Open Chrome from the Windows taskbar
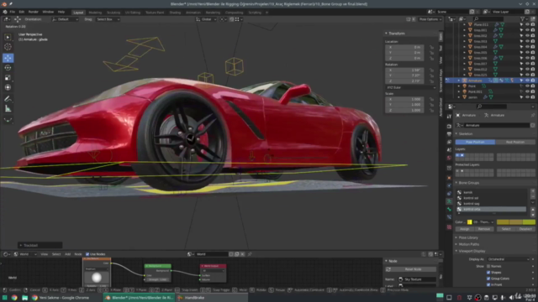 click(x=14, y=298)
